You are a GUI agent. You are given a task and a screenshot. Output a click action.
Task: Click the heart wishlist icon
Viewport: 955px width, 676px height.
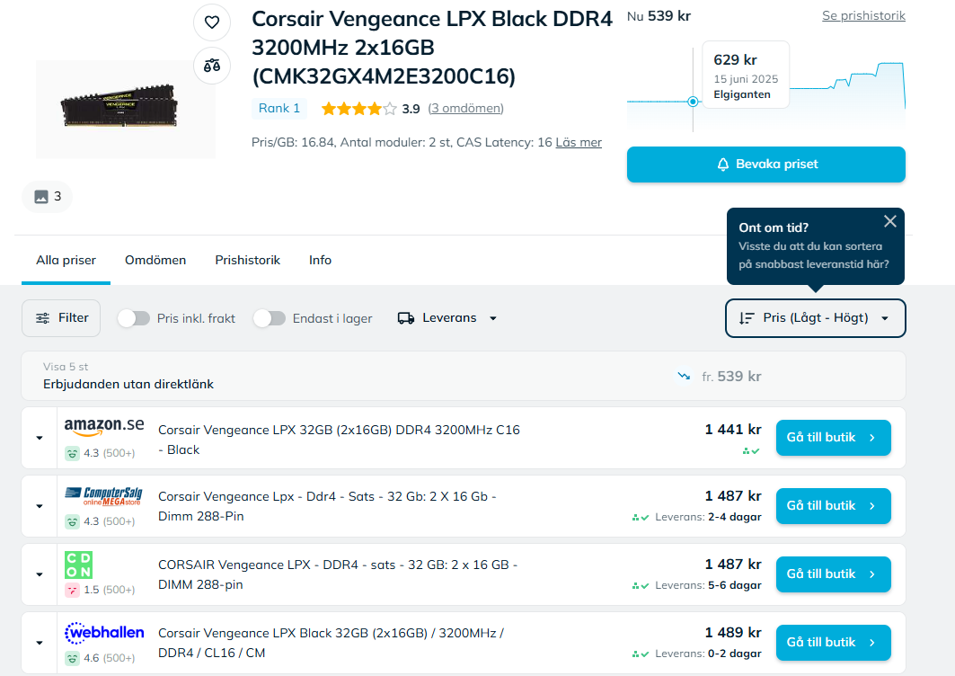pos(212,22)
